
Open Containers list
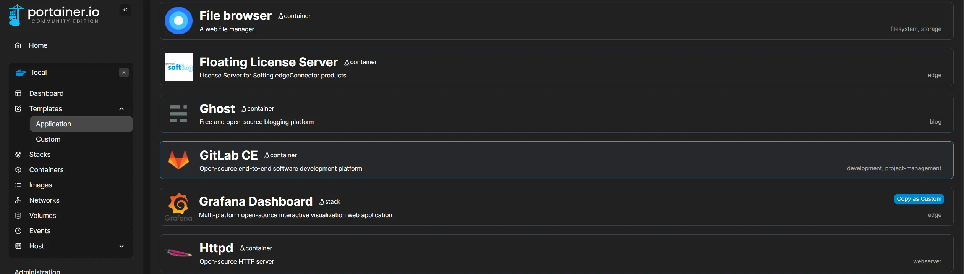coord(46,170)
